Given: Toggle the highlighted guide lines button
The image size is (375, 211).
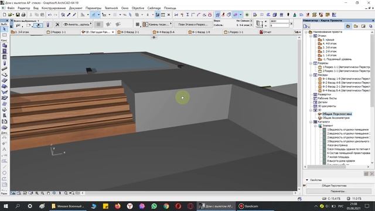Looking at the screenshot, I should (x=94, y=15).
